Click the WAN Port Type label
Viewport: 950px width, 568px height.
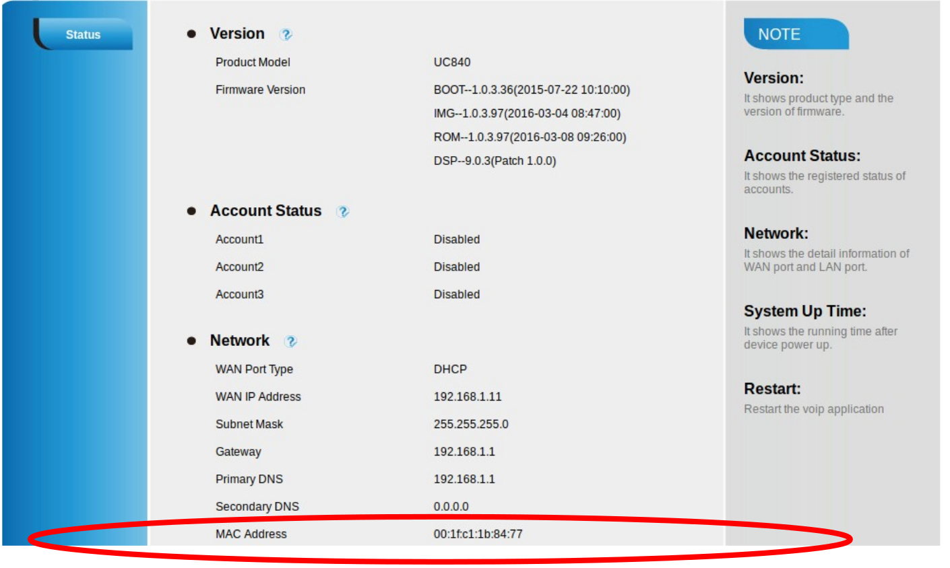click(x=254, y=369)
